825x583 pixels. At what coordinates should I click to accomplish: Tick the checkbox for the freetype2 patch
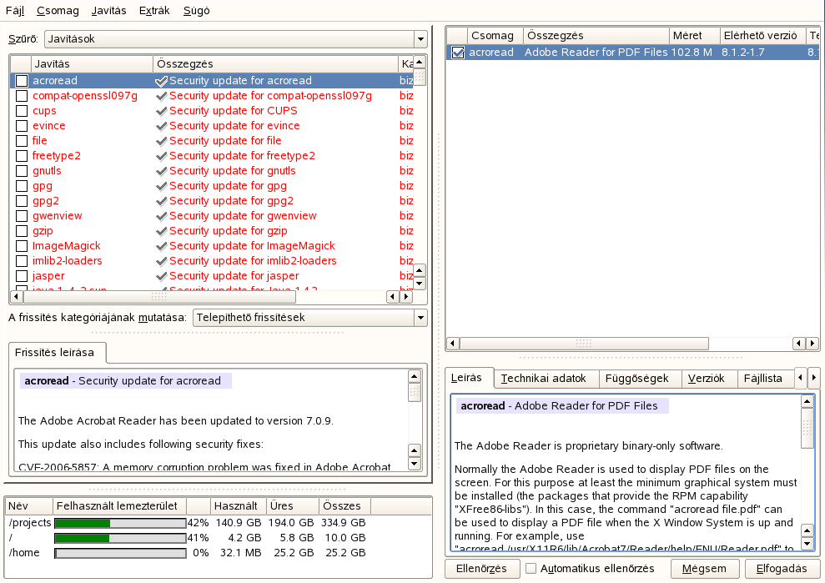tap(22, 156)
